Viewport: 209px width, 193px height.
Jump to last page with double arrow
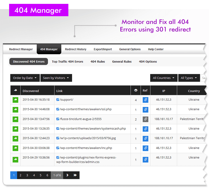coord(75,175)
